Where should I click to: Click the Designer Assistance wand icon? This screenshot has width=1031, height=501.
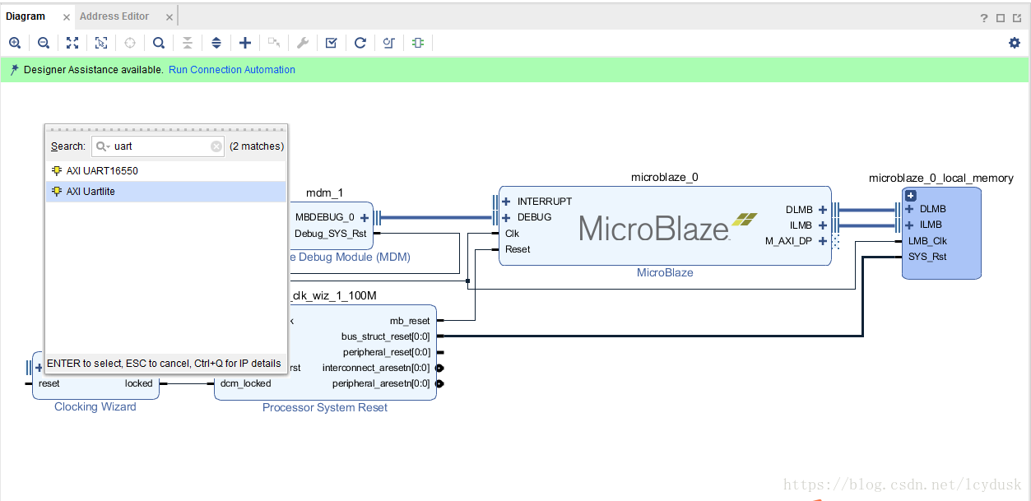coord(14,70)
